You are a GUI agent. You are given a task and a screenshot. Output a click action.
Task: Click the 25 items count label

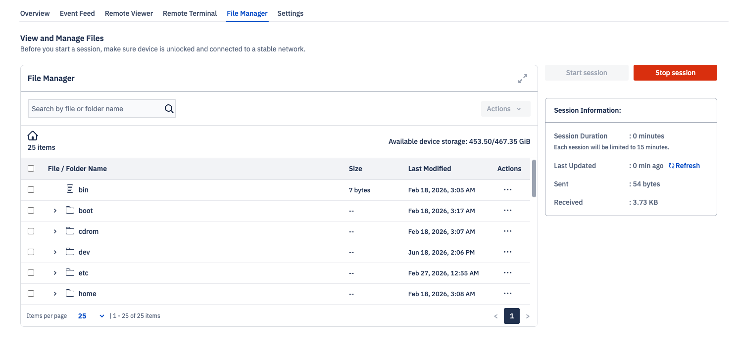coord(42,147)
